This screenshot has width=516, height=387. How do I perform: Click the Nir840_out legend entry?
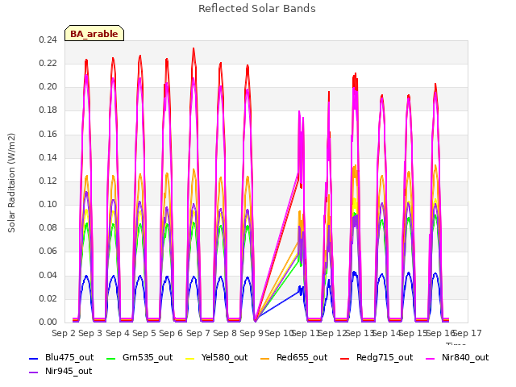tap(457, 357)
